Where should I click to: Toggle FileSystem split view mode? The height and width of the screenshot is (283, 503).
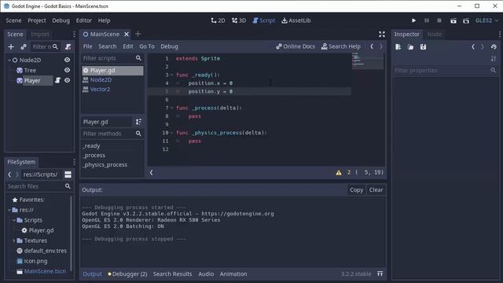(68, 175)
